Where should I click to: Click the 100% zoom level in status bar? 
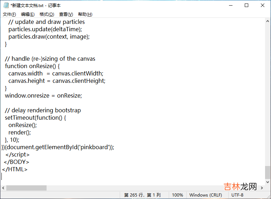pyautogui.click(x=178, y=195)
